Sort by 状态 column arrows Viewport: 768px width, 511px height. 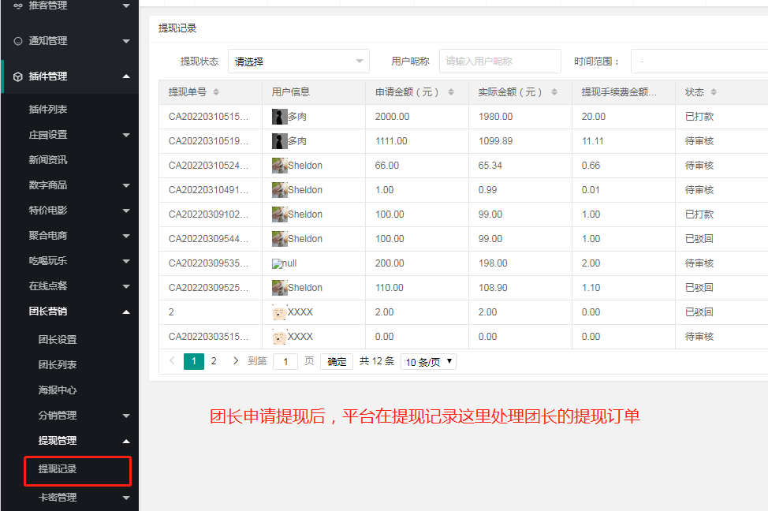tap(714, 92)
